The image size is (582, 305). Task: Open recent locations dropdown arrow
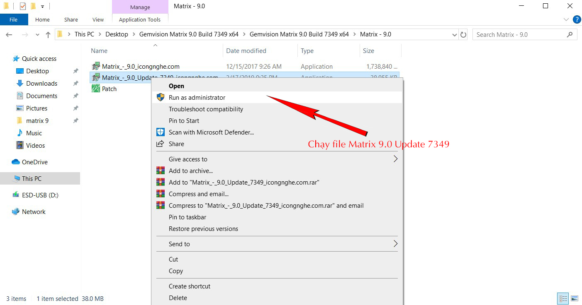[37, 35]
